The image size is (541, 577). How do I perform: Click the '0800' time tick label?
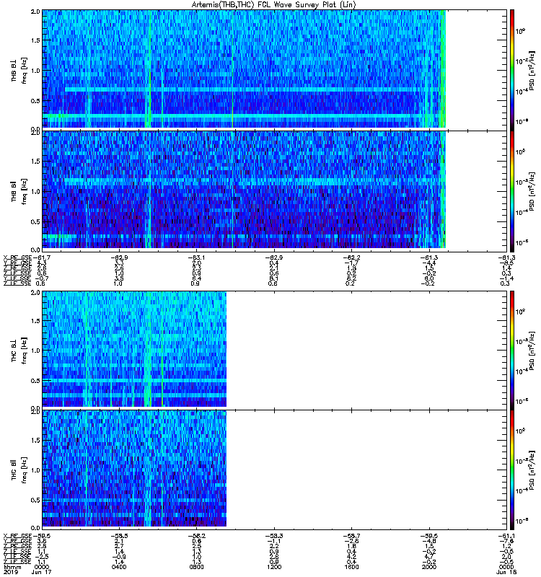tap(196, 567)
